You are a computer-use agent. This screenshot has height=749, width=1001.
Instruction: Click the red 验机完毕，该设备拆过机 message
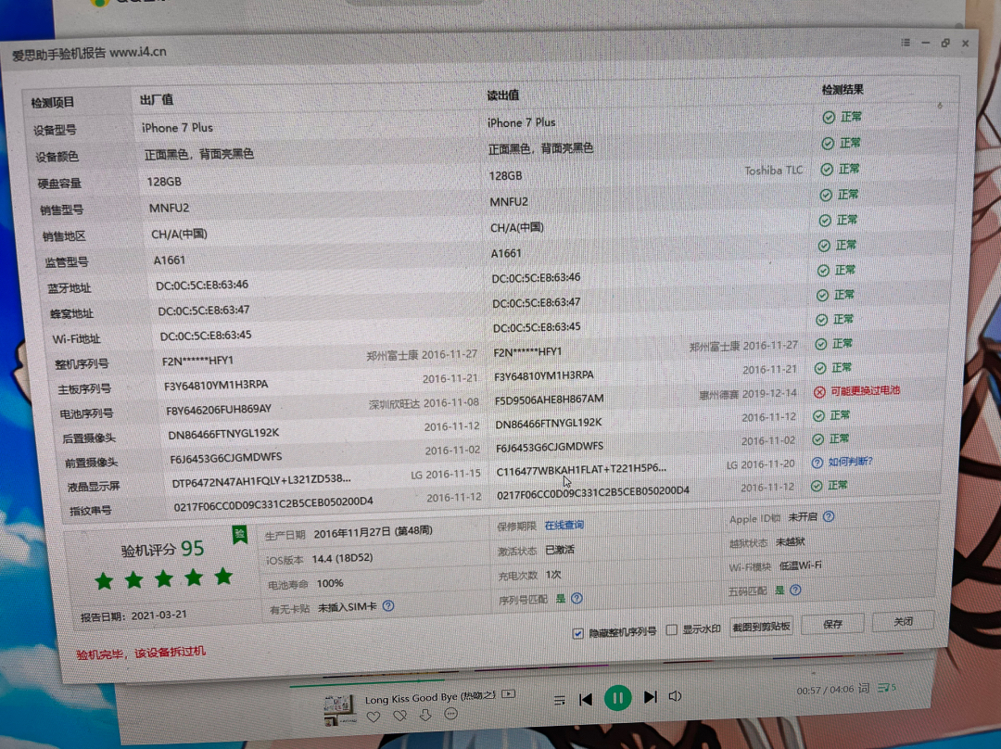(141, 653)
